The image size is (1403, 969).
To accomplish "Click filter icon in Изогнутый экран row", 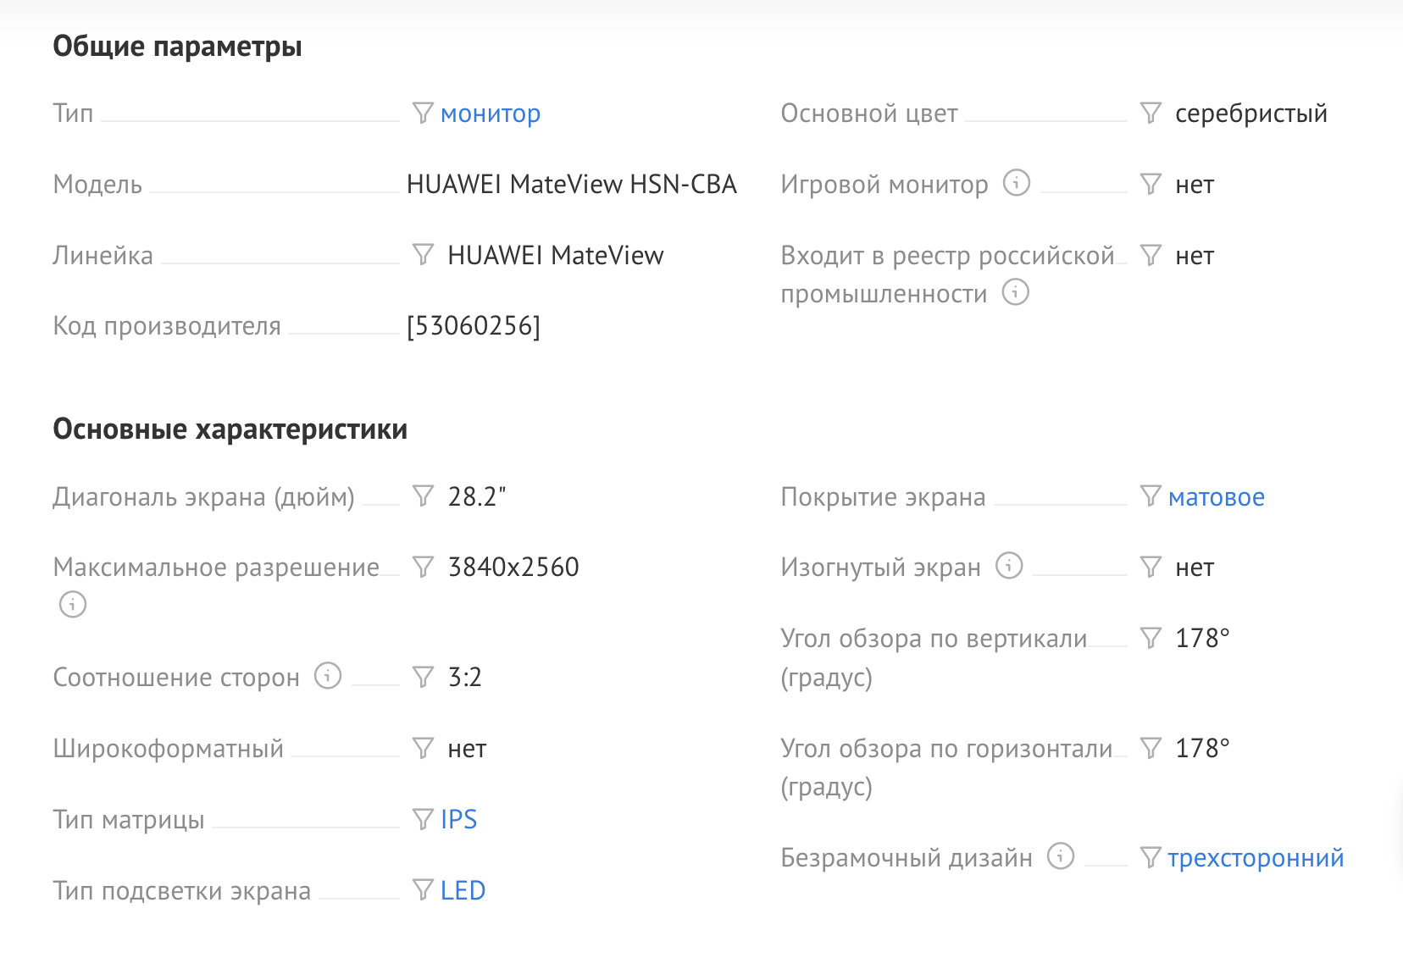I will pyautogui.click(x=1151, y=567).
